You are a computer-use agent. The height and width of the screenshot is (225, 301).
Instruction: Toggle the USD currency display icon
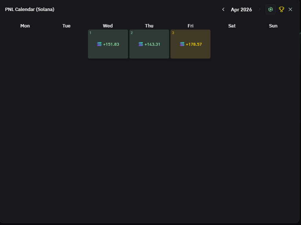271,10
